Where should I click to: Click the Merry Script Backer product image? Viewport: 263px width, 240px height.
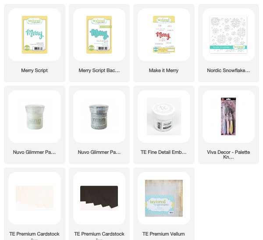click(x=99, y=35)
